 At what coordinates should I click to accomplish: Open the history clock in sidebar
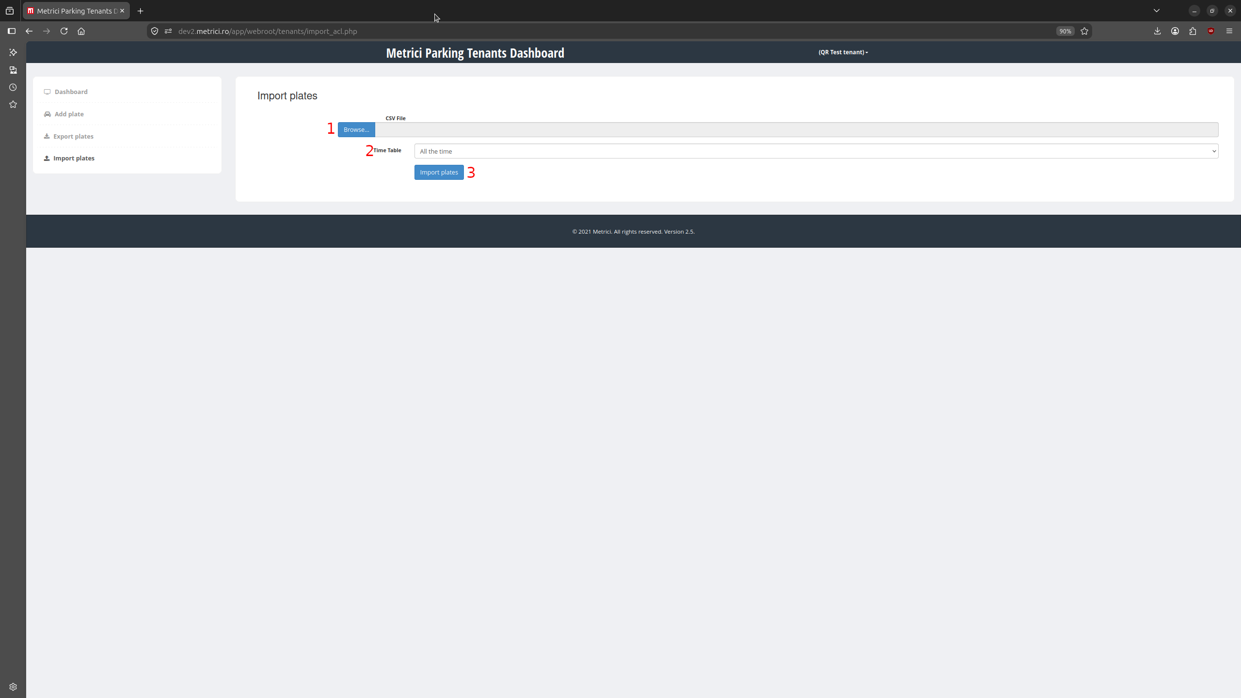[x=13, y=87]
